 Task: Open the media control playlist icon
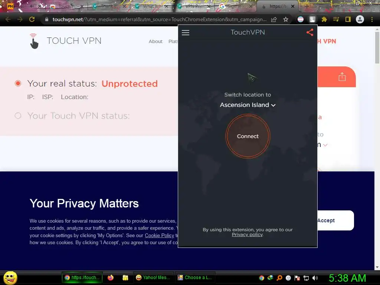click(x=336, y=19)
